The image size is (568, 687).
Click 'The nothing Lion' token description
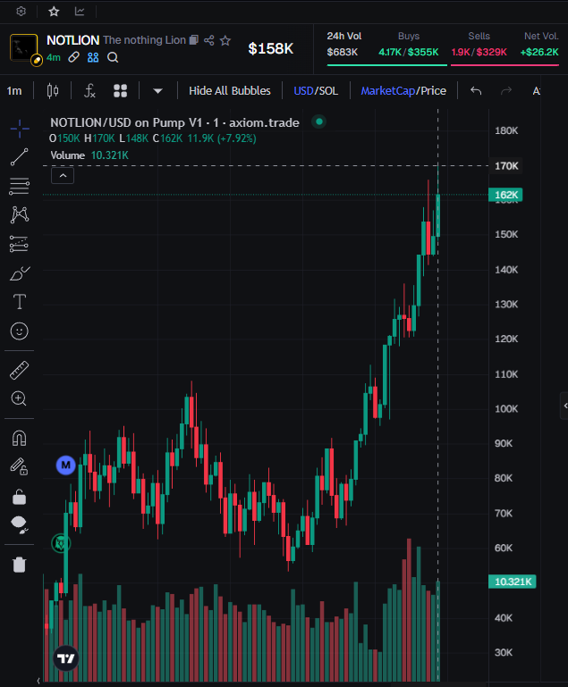click(145, 40)
